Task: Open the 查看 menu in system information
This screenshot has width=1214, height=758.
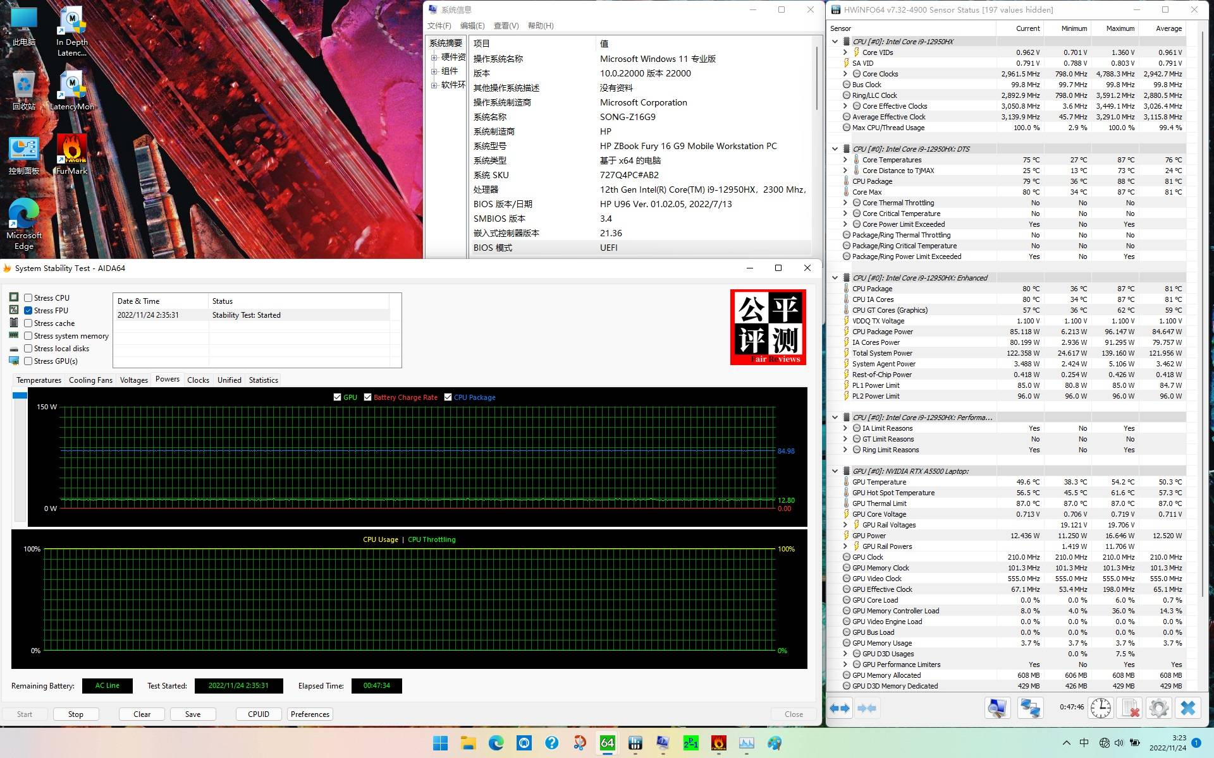Action: (505, 25)
